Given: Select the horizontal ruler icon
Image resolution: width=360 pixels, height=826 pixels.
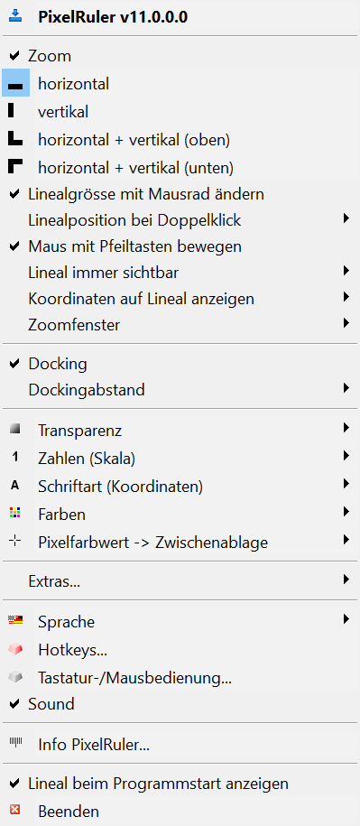Looking at the screenshot, I should [x=15, y=84].
